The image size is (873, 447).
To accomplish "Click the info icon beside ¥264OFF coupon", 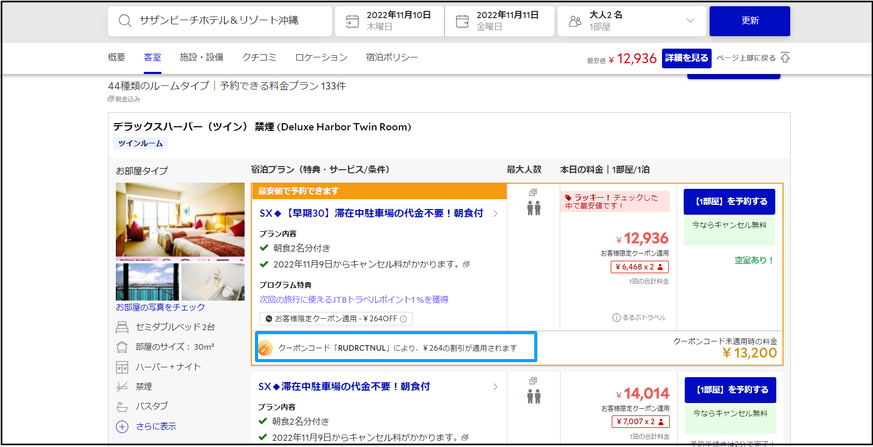I will click(403, 319).
